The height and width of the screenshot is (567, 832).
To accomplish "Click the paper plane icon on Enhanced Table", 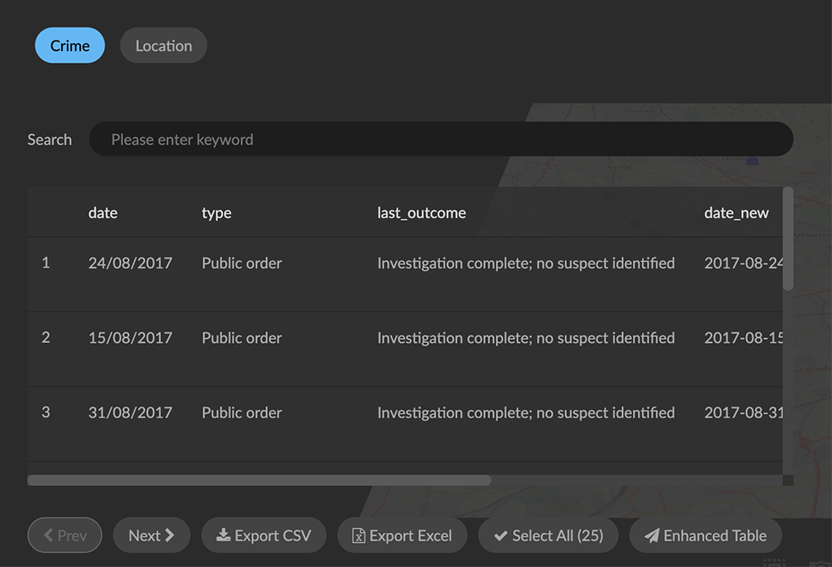I will [x=652, y=536].
